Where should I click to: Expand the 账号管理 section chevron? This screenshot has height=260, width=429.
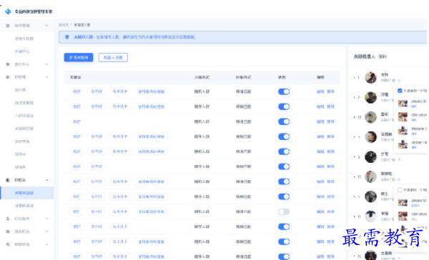pos(46,26)
